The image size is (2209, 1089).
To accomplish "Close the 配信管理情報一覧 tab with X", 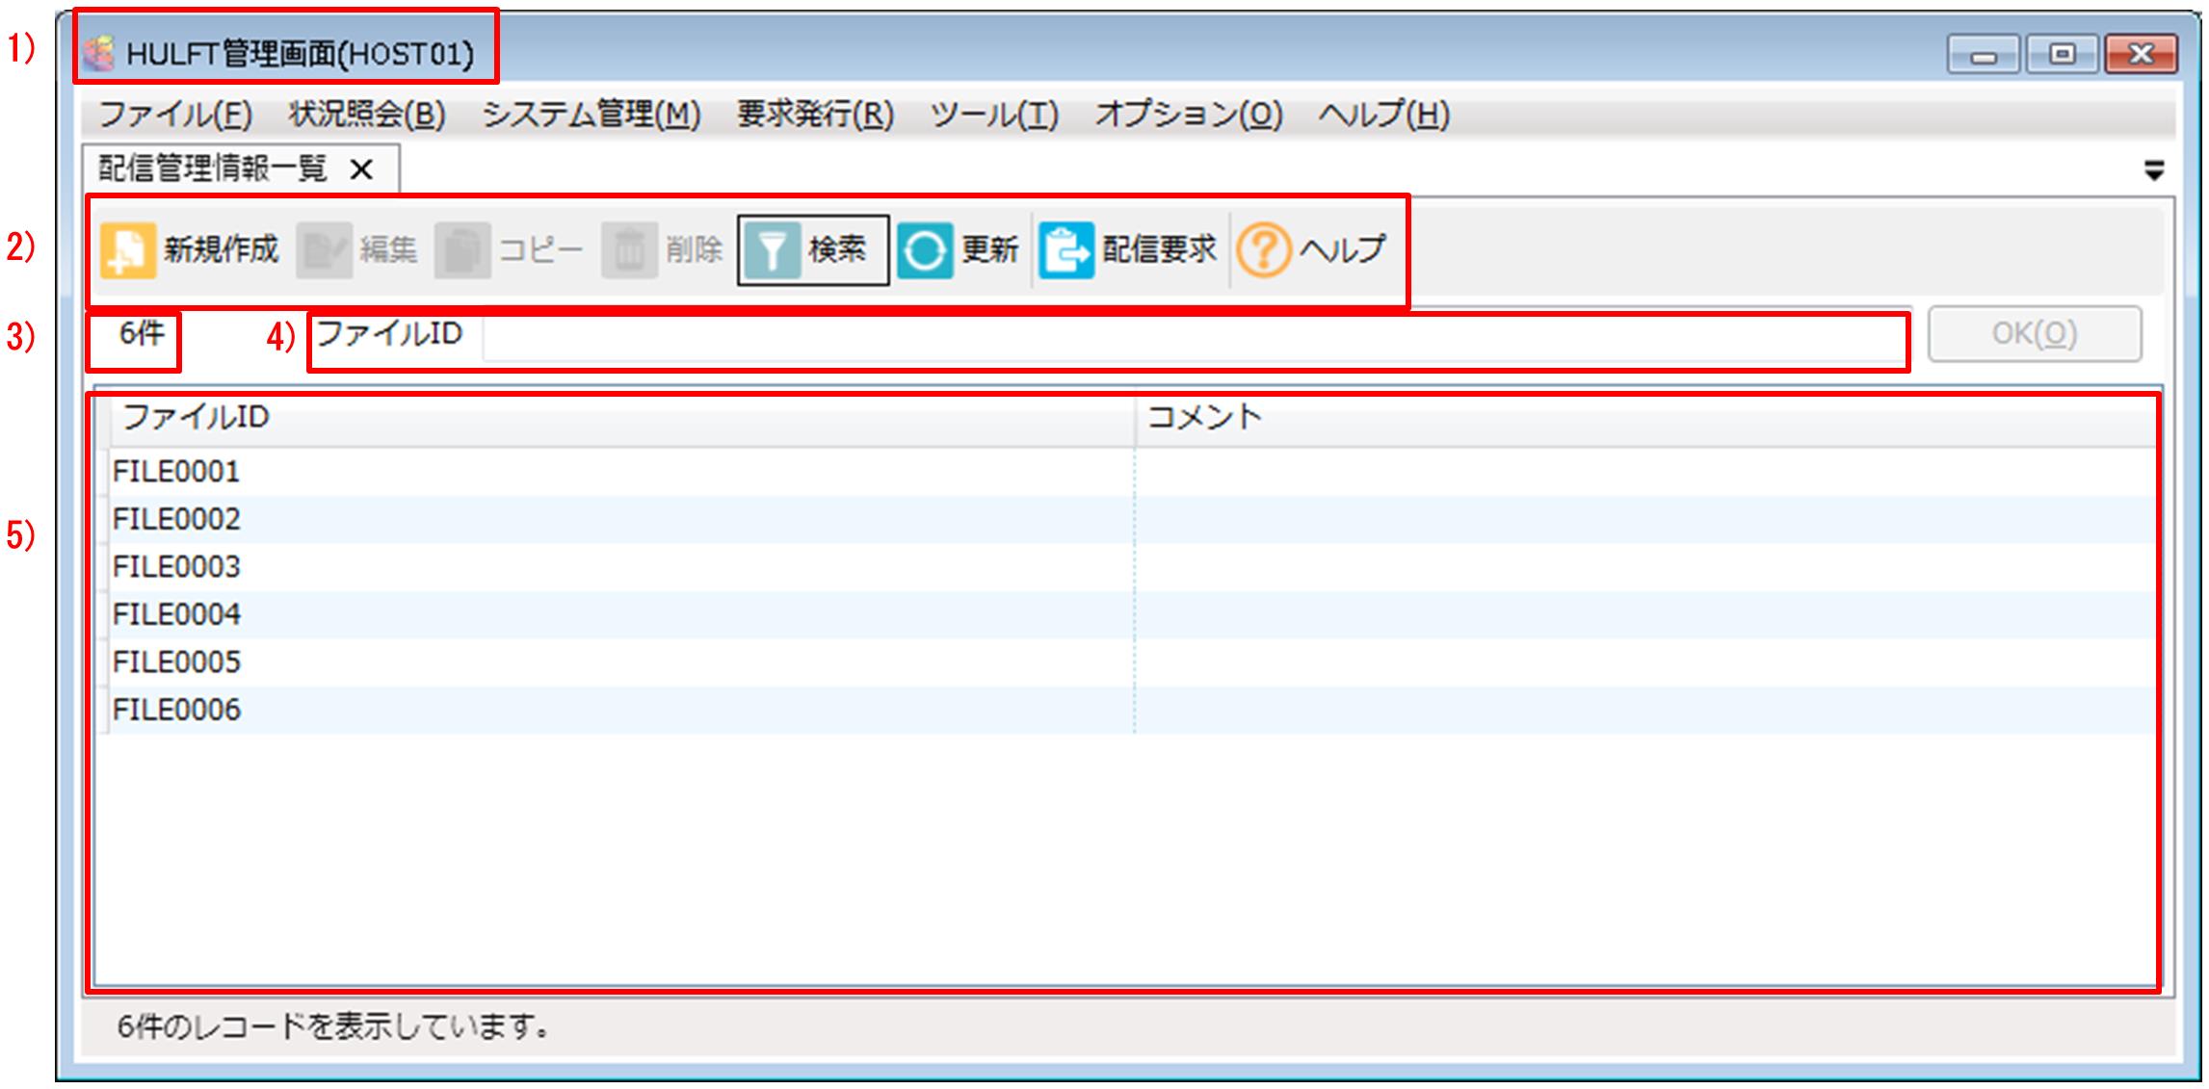I will (361, 170).
